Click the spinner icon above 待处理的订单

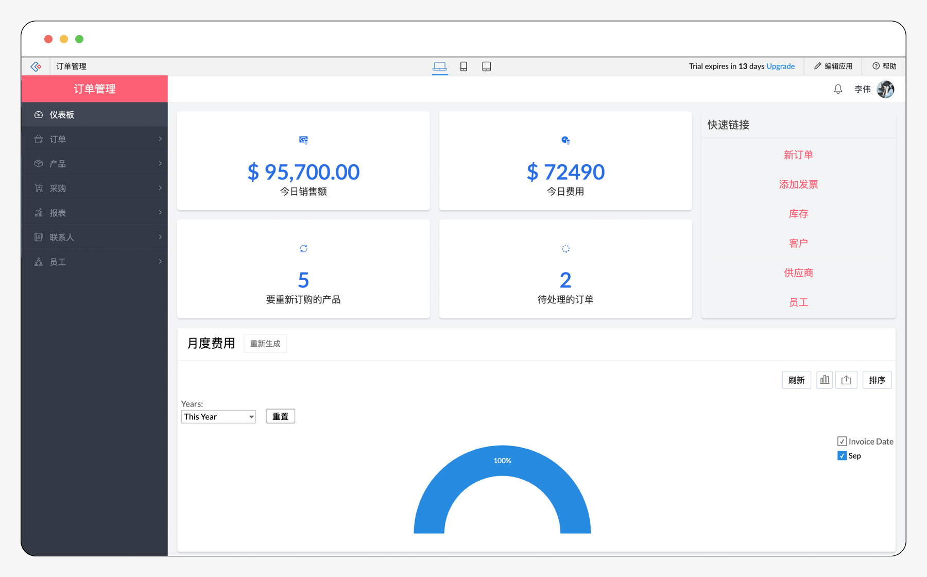(565, 248)
